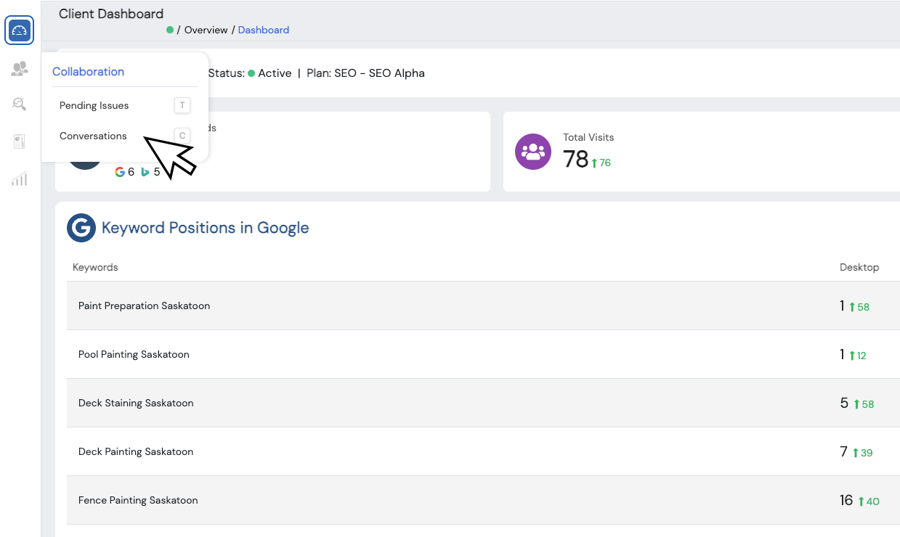Click the small Google icon next to 6
900x537 pixels.
click(120, 172)
